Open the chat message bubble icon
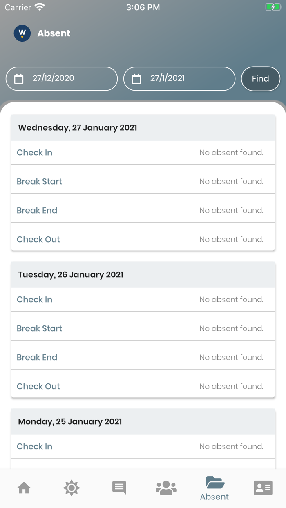This screenshot has width=286, height=508. (x=119, y=488)
